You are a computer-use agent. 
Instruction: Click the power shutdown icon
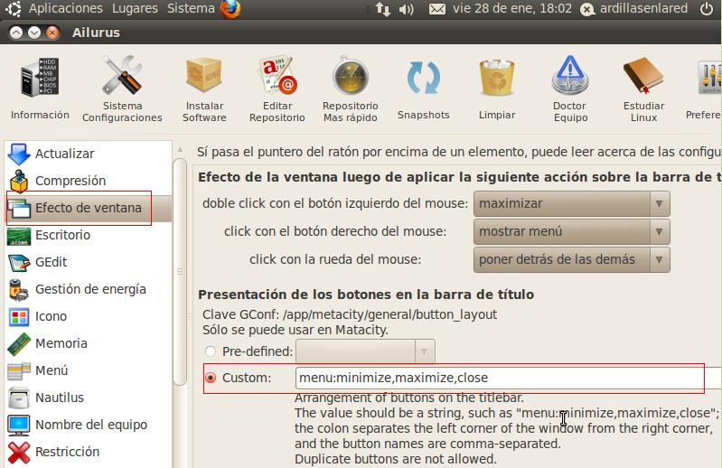click(707, 9)
